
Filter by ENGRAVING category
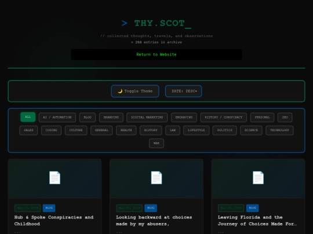184,117
